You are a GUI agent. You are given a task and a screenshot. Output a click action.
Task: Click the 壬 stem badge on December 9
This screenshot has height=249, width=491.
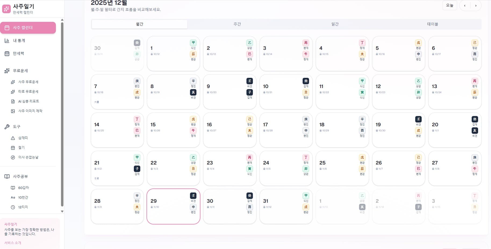coord(249,81)
